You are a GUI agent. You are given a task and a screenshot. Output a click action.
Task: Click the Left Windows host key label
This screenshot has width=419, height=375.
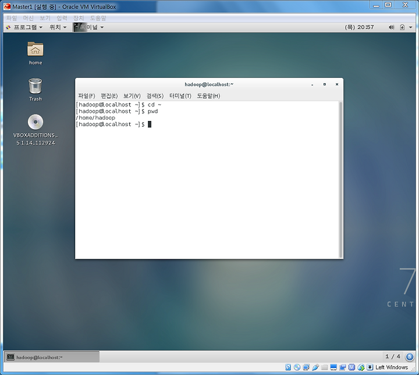point(392,367)
